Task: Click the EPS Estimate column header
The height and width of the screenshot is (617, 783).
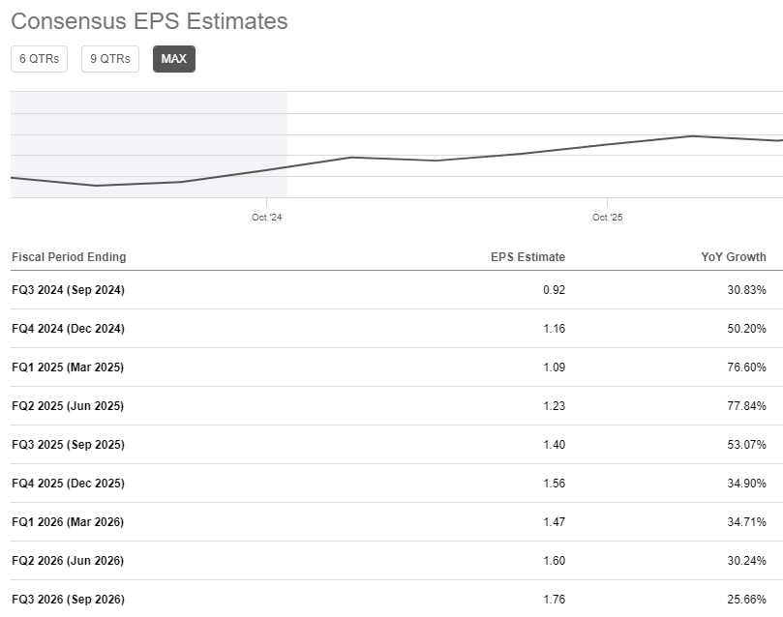Action: pos(527,257)
